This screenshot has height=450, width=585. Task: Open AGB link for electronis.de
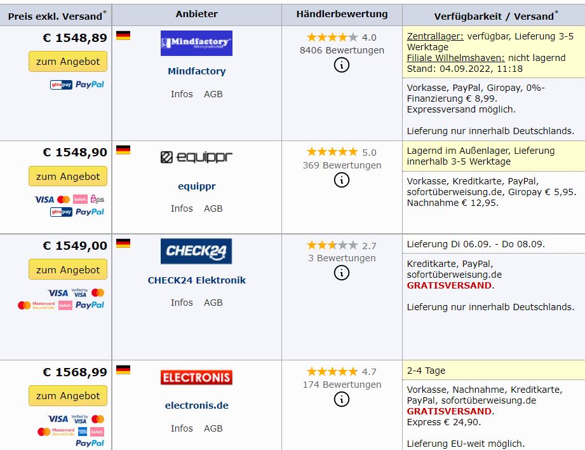point(213,428)
